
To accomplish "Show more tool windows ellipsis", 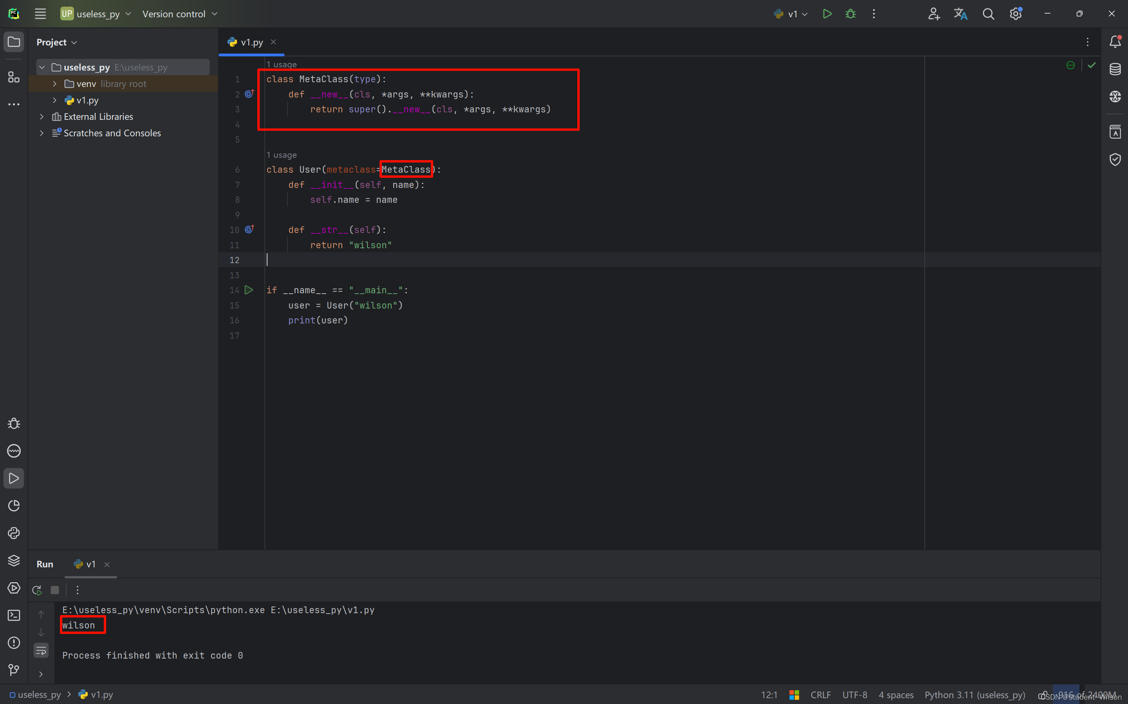I will tap(14, 104).
